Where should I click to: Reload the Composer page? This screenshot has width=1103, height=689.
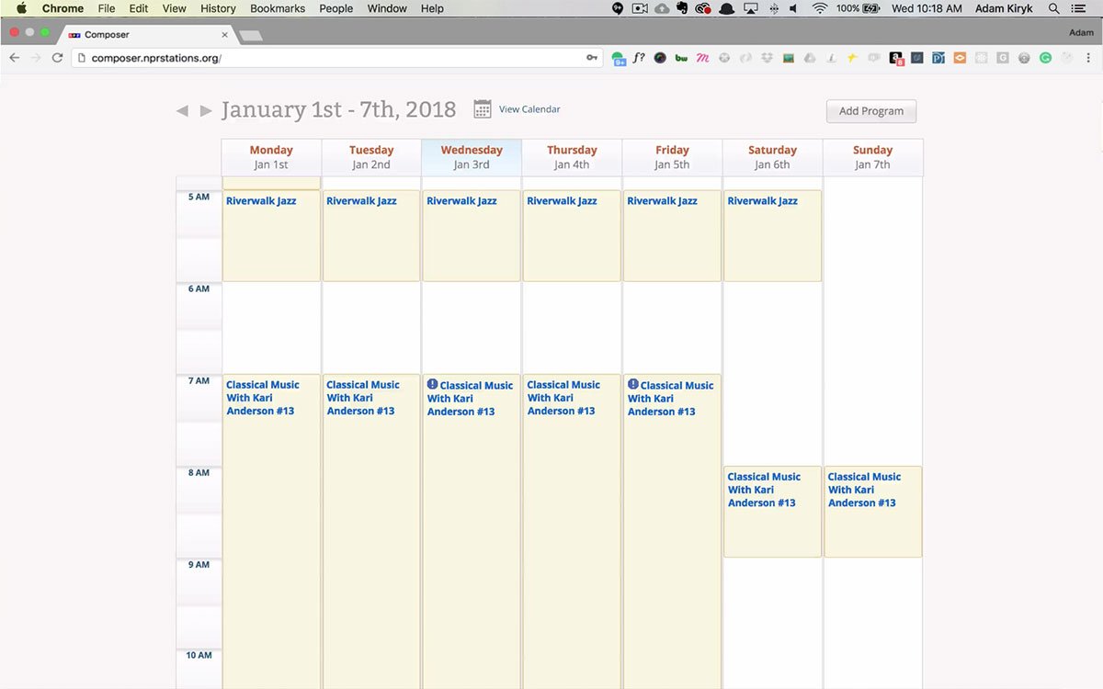coord(57,58)
